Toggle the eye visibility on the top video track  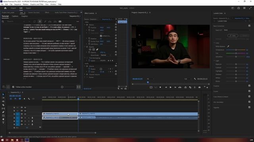tap(25, 107)
